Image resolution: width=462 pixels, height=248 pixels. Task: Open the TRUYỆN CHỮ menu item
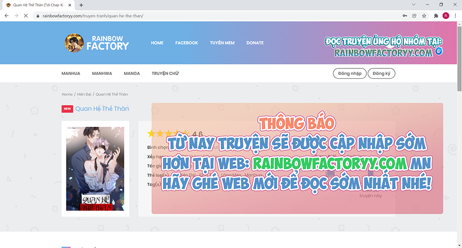click(165, 74)
